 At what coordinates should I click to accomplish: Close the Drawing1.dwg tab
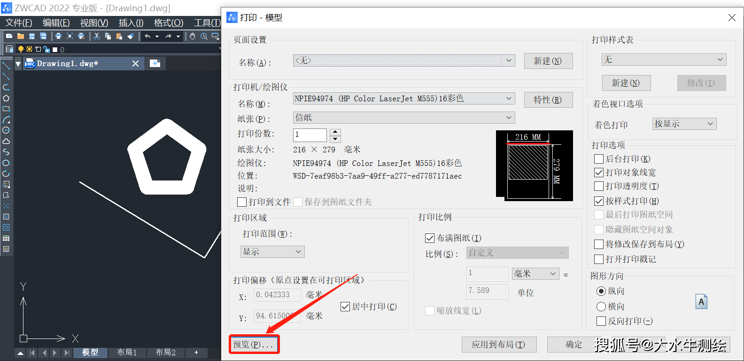135,63
